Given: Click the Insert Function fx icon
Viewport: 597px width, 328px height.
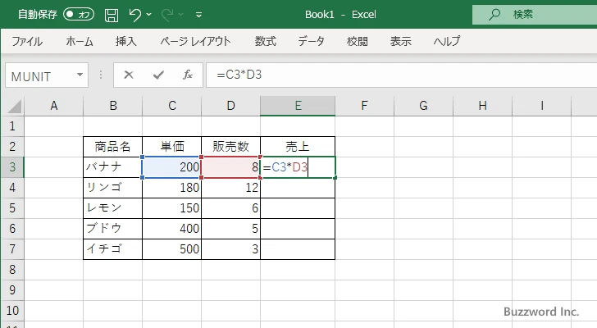Looking at the screenshot, I should point(188,75).
